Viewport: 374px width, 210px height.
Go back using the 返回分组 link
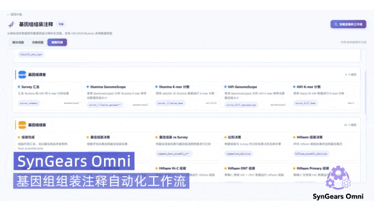pos(15,15)
